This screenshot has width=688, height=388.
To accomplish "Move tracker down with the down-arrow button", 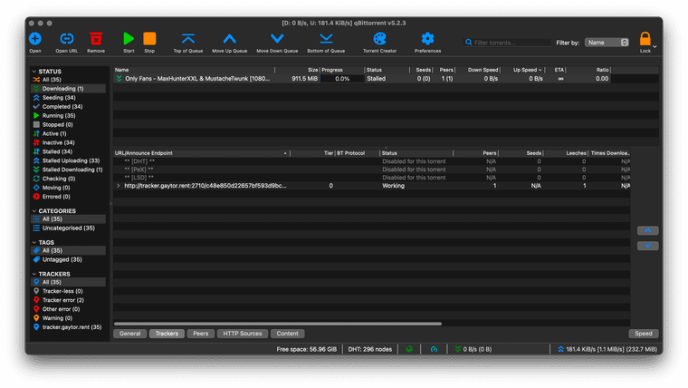I will point(647,246).
